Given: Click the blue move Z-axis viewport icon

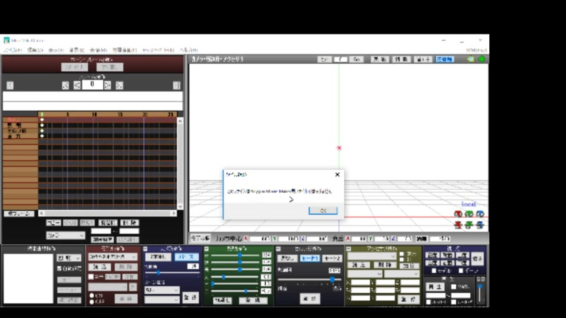Looking at the screenshot, I should (x=480, y=225).
